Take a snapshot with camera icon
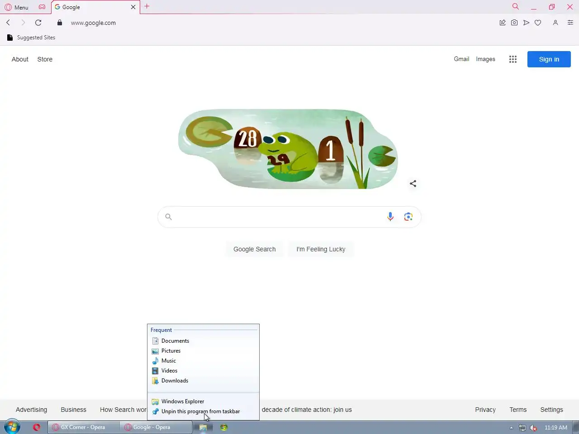 514,23
